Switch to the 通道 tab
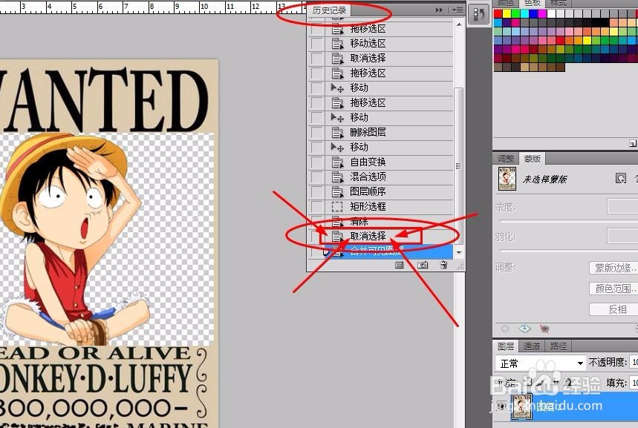Viewport: 638px width, 428px height. [531, 346]
